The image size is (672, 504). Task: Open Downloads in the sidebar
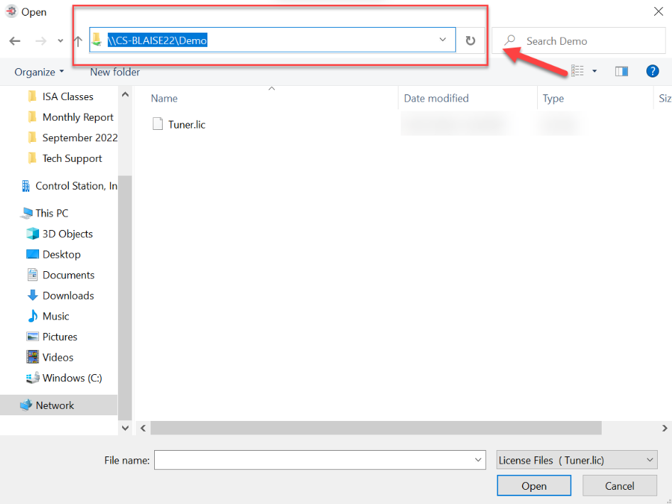tap(68, 295)
